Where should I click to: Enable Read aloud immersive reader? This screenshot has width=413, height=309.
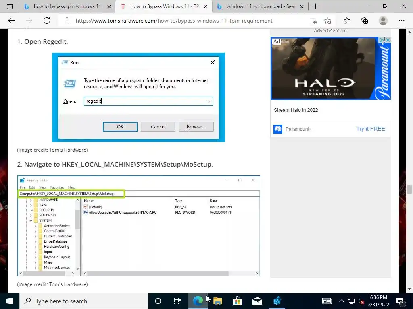313,21
